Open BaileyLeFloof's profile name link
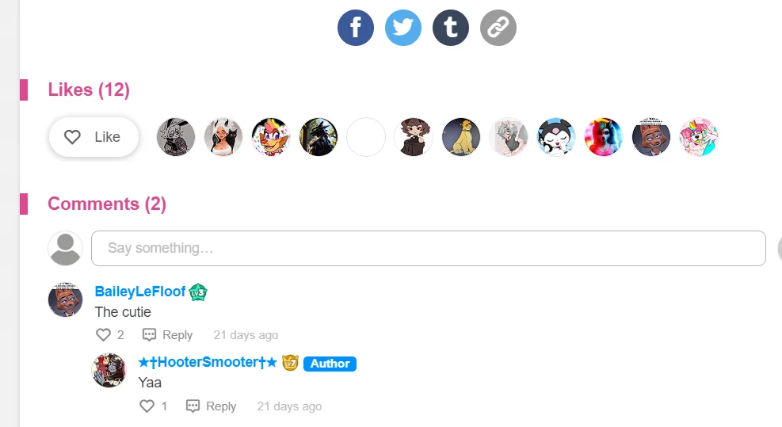 click(140, 292)
